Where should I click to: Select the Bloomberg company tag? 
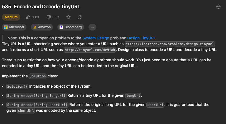click(71, 27)
